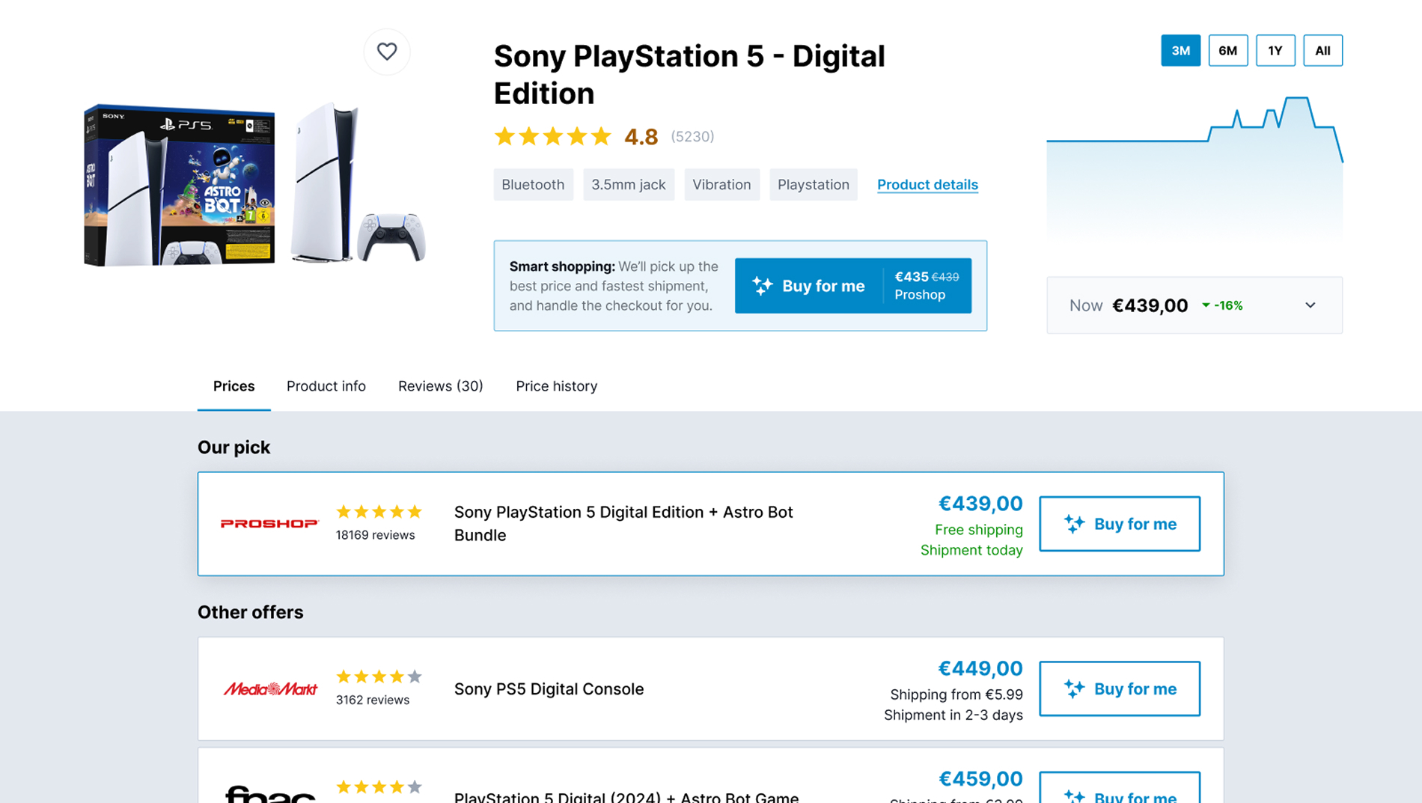Click Buy for me on MediaMarkt offer
This screenshot has width=1422, height=803.
tap(1119, 688)
